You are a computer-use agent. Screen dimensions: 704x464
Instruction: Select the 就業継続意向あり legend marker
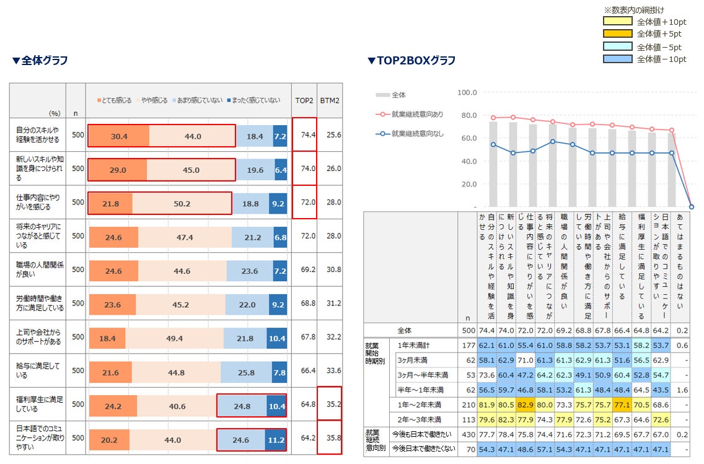click(382, 114)
